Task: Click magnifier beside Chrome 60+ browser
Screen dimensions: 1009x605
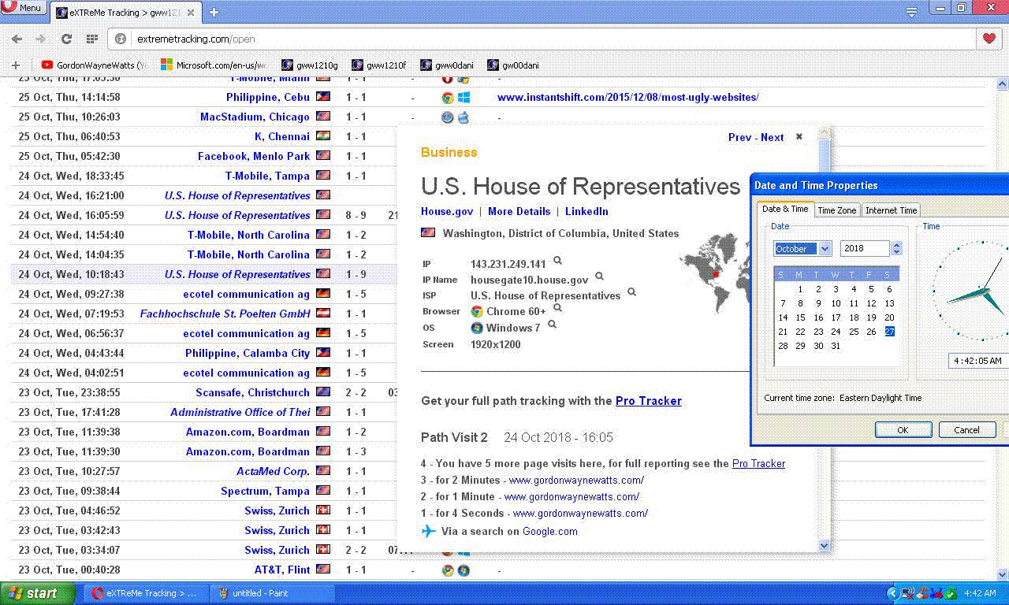Action: (557, 308)
